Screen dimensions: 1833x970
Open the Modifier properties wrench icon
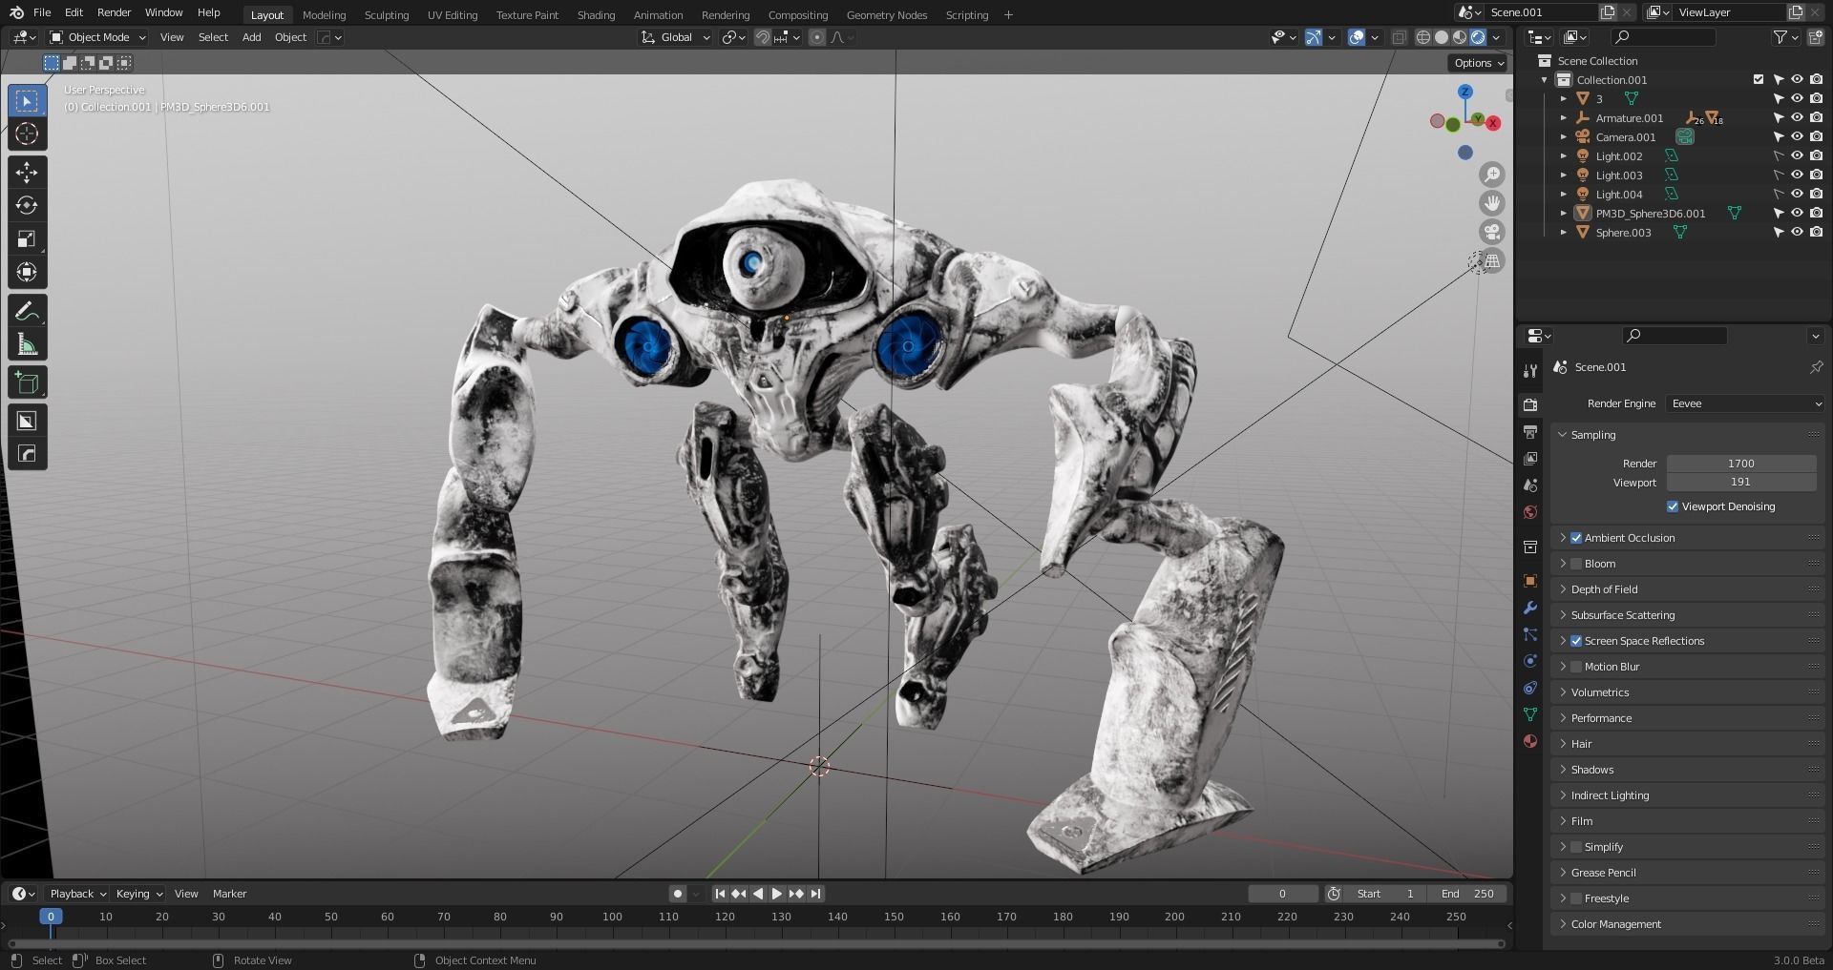1530,608
